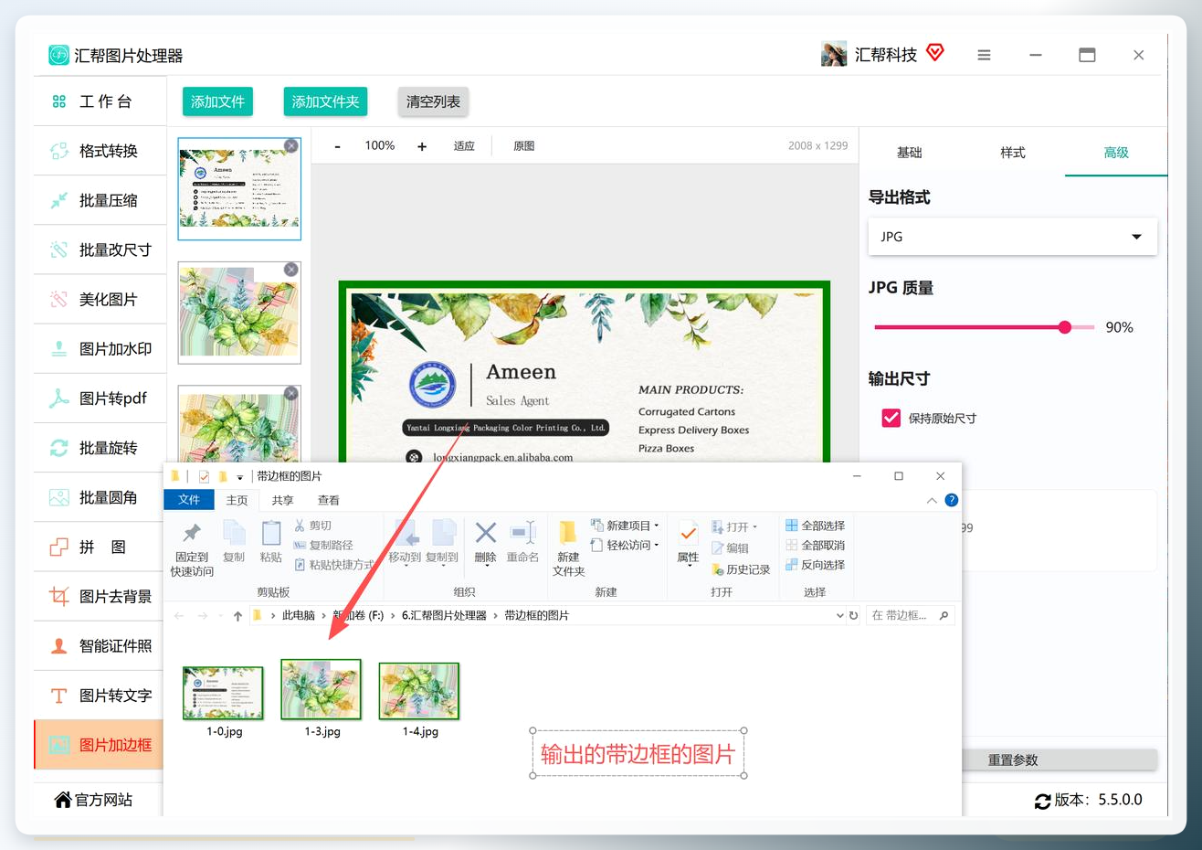Click the 添加文件 button

217,101
